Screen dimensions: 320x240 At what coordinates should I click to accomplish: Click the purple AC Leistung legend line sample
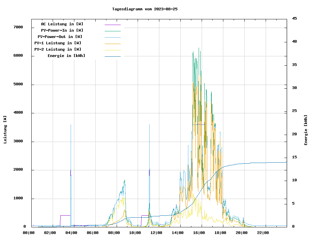tap(112, 25)
